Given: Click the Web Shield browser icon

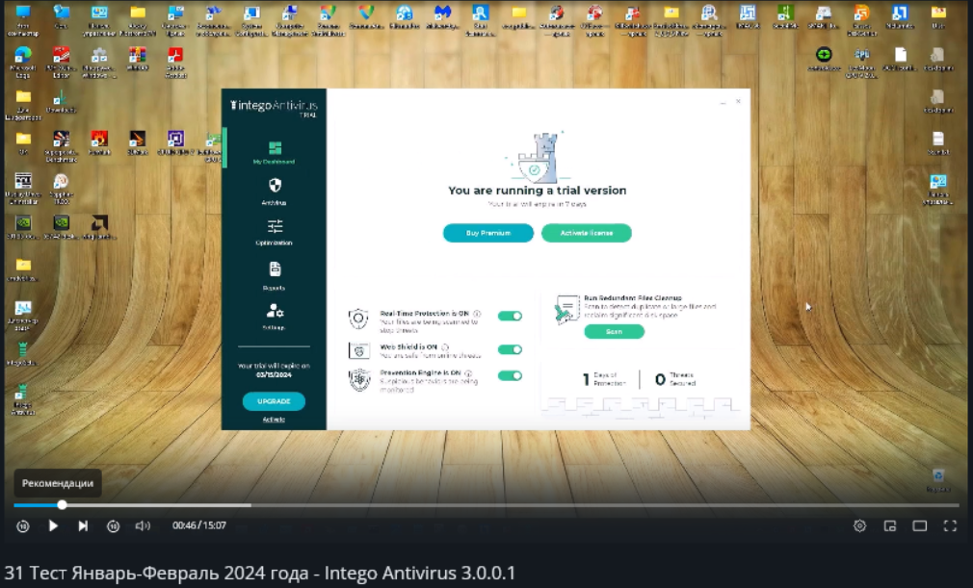Looking at the screenshot, I should pos(358,351).
